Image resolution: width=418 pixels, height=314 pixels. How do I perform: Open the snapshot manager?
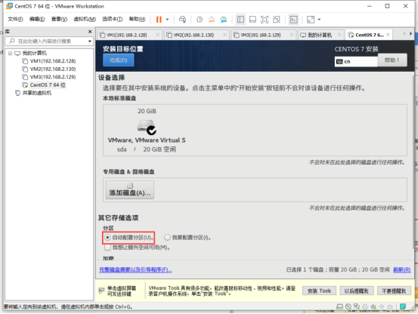pyautogui.click(x=224, y=20)
